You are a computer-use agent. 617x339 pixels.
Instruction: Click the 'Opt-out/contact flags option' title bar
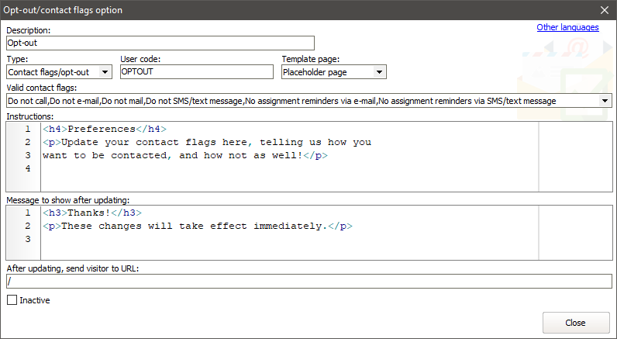click(233, 10)
